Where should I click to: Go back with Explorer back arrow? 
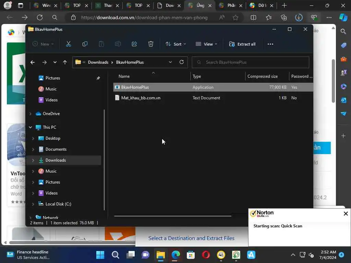(33, 62)
